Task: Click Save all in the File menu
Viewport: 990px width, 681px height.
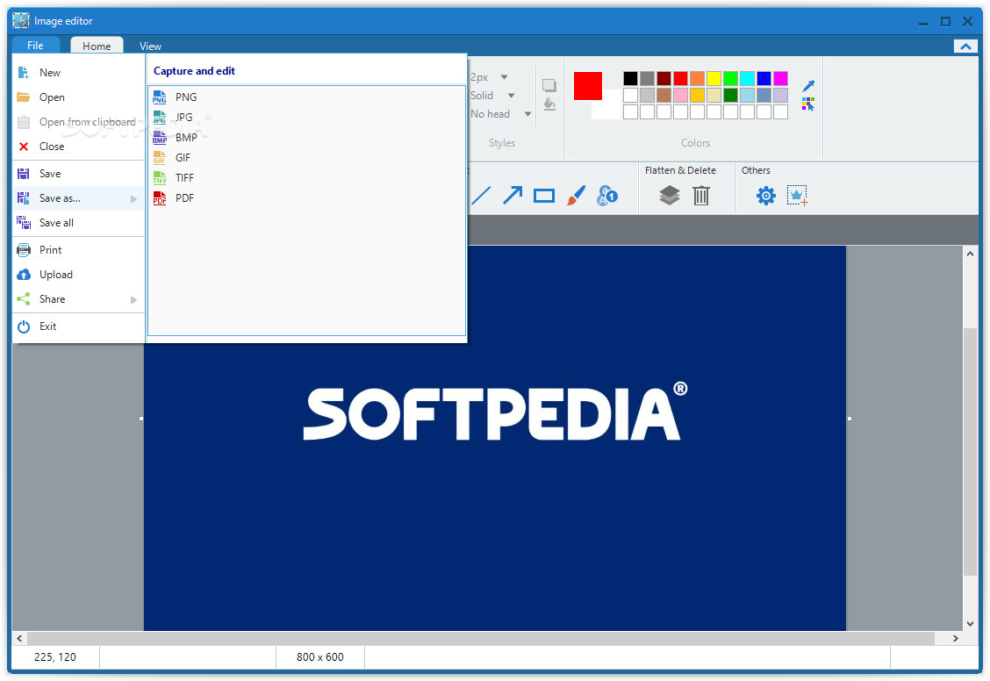Action: [78, 223]
